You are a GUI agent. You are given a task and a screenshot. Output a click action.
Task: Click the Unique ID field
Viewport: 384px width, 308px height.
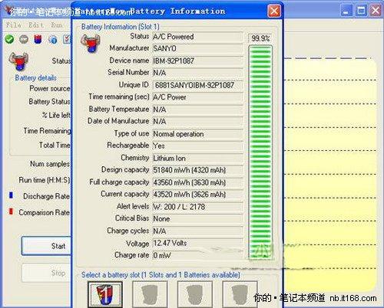point(197,85)
